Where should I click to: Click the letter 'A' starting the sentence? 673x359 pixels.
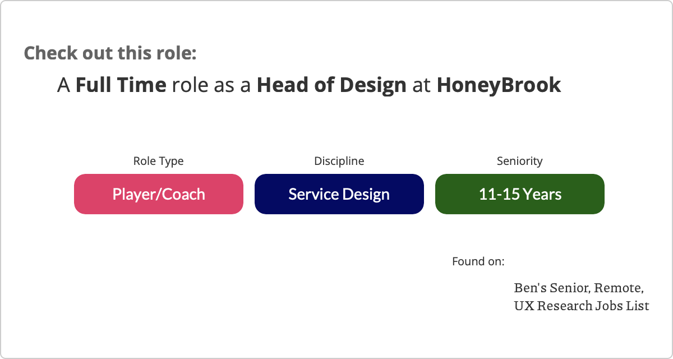[63, 85]
